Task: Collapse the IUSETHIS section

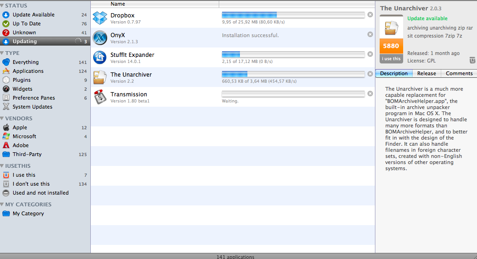Action: pos(2,166)
